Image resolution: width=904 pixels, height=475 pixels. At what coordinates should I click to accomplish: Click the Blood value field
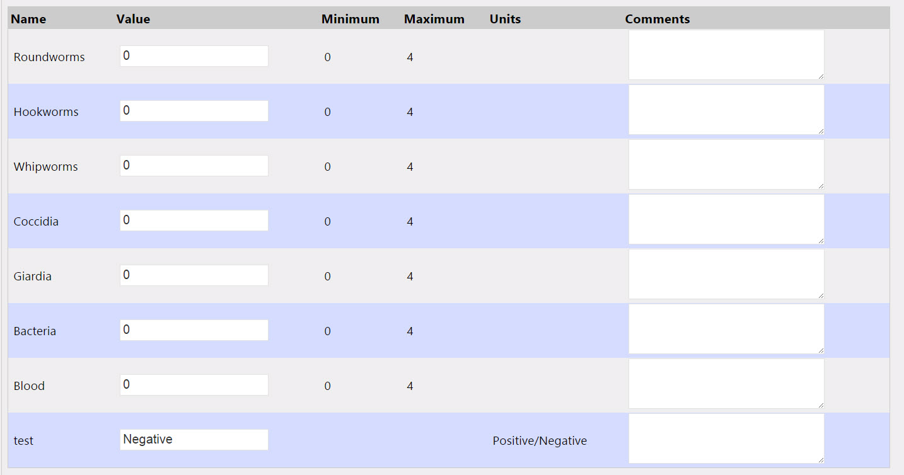194,385
